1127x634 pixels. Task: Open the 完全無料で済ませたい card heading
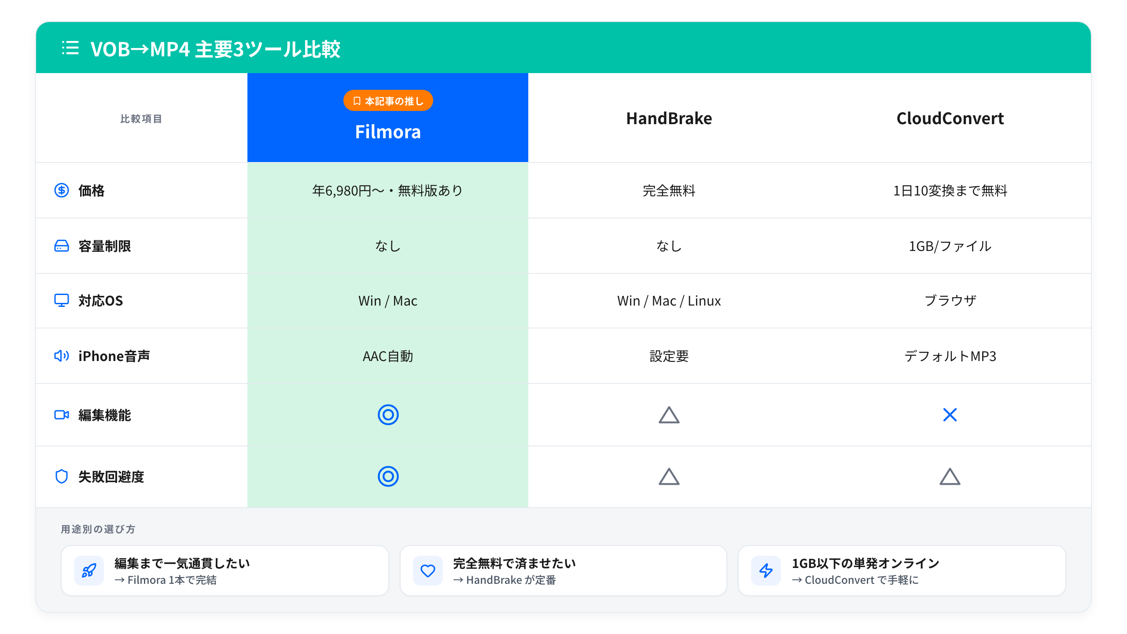tap(515, 563)
